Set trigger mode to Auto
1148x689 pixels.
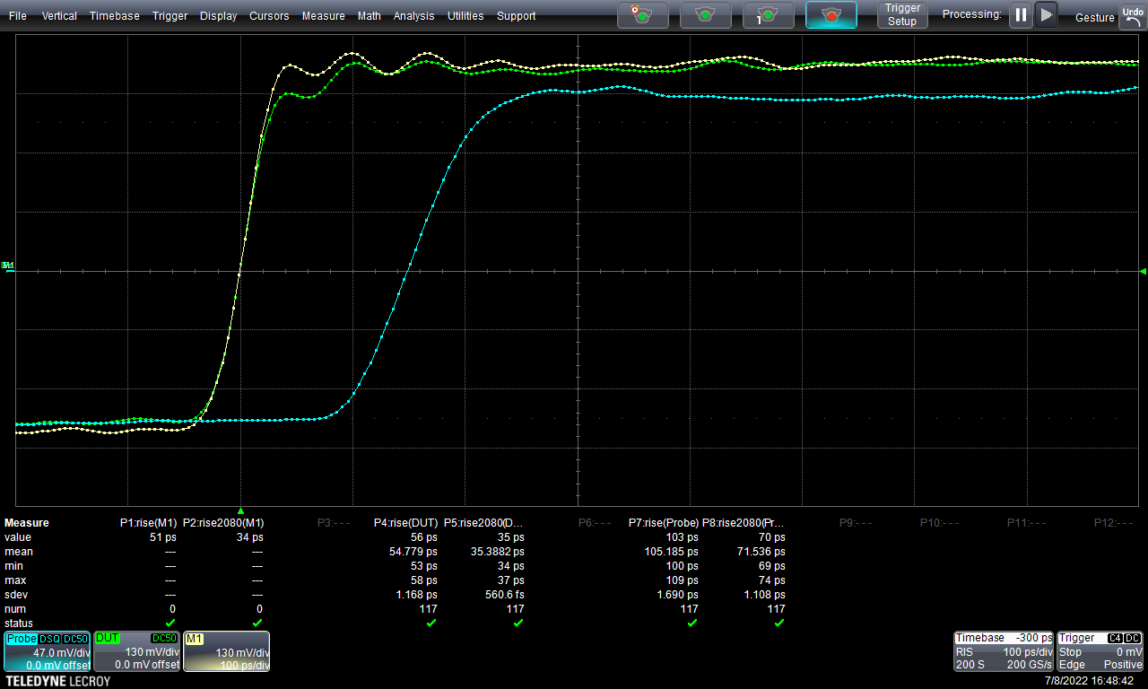[x=643, y=14]
